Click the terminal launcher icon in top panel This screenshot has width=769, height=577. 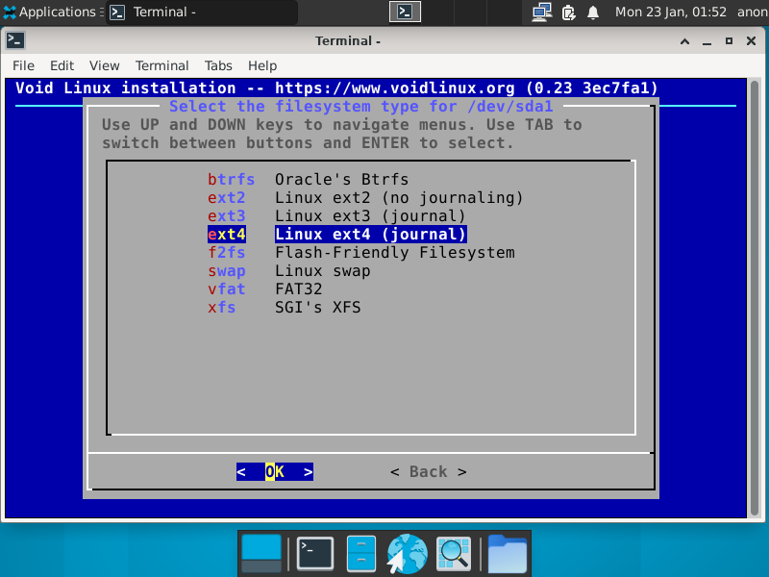[x=405, y=12]
